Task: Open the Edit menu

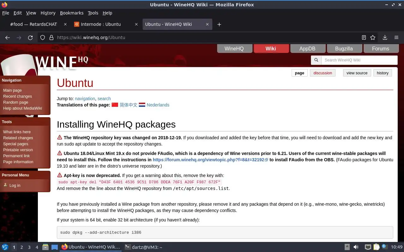Action: [x=18, y=13]
